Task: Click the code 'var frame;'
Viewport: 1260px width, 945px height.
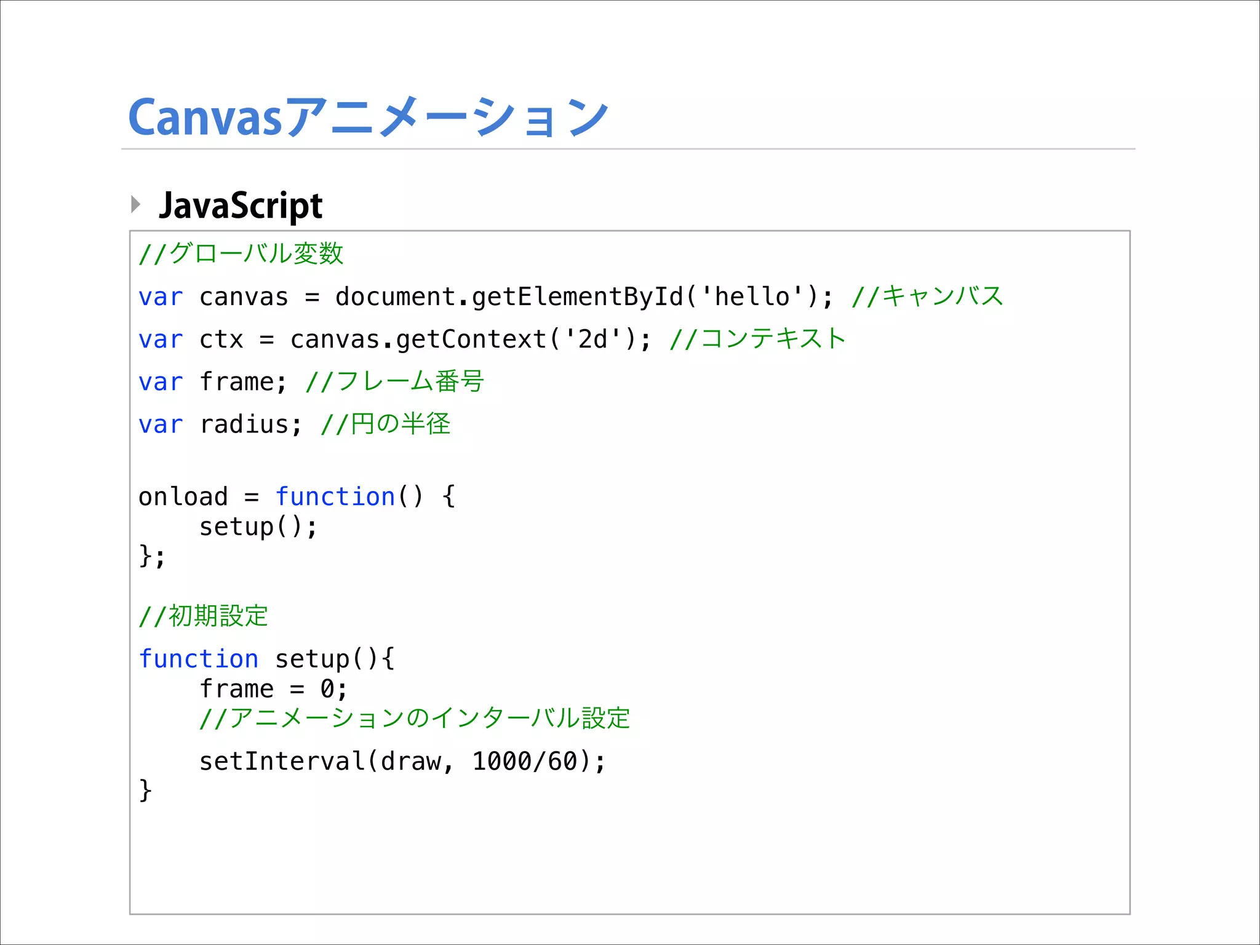Action: 213,382
